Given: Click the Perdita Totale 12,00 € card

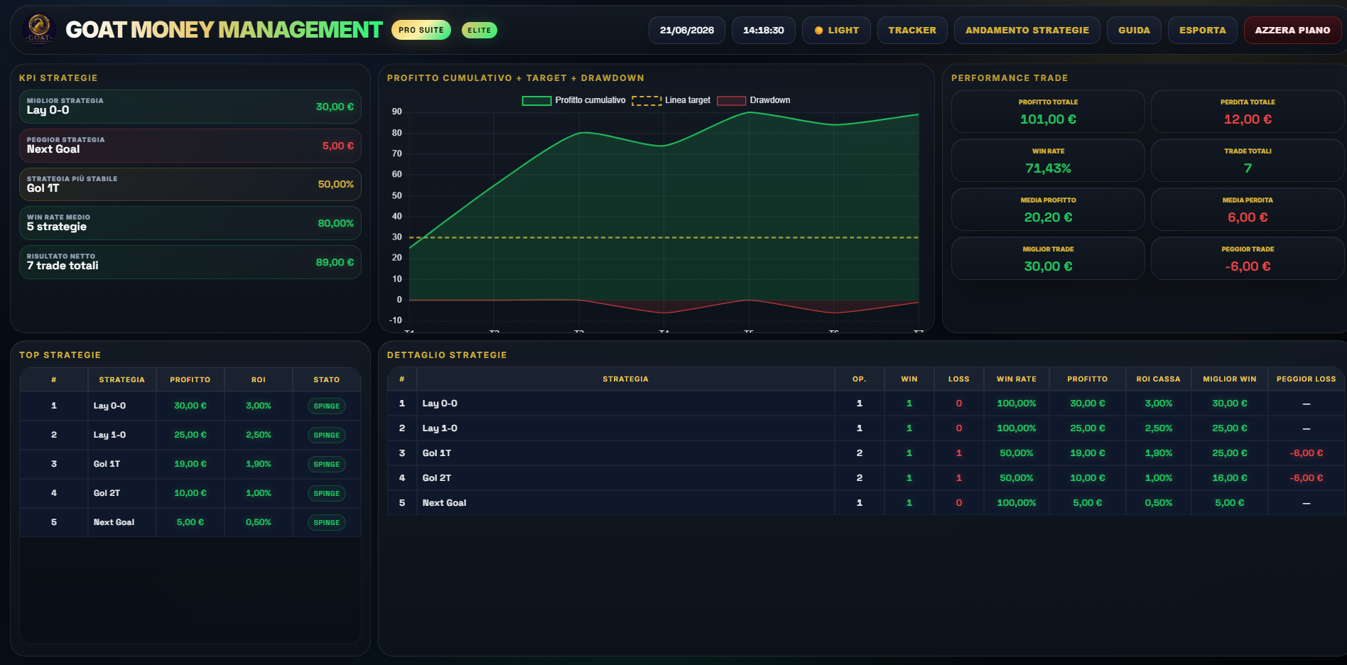Looking at the screenshot, I should coord(1248,112).
